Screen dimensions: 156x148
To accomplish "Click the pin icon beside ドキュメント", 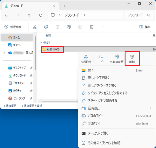I will 31,83.
